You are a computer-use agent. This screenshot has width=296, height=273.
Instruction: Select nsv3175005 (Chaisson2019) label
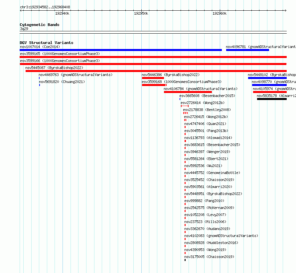[x=209, y=257]
